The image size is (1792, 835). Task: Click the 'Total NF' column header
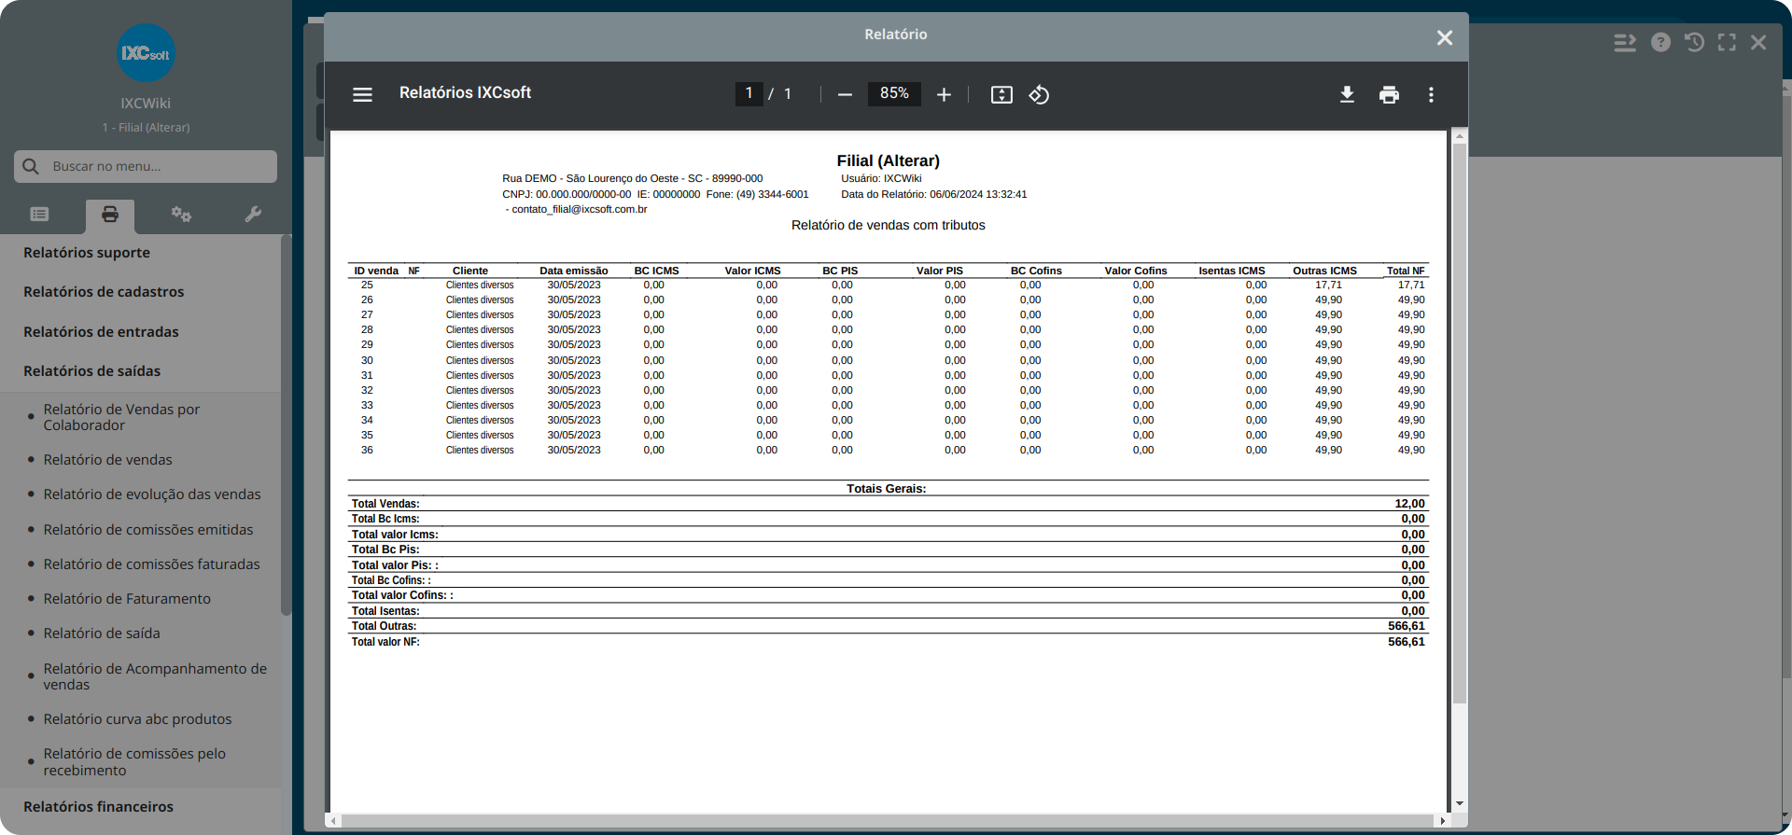(1406, 271)
